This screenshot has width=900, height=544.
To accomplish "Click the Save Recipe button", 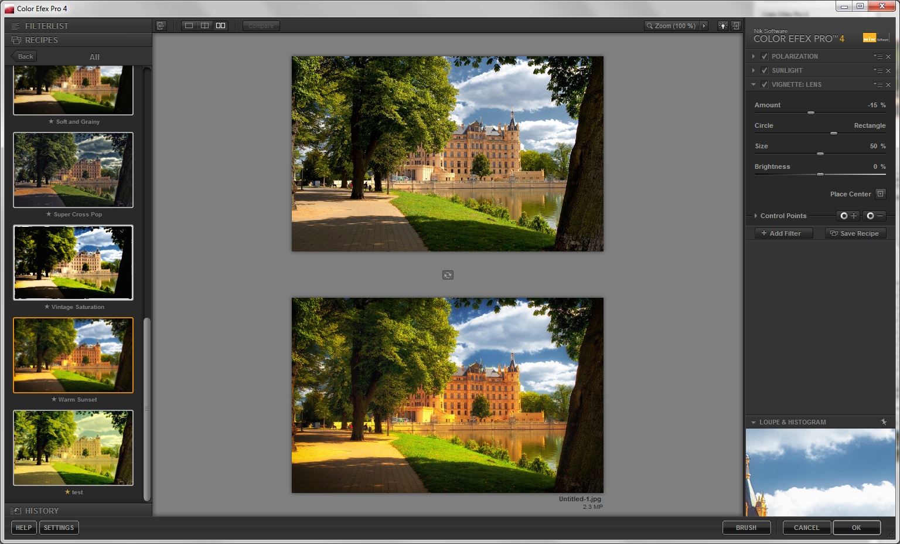I will [x=855, y=233].
